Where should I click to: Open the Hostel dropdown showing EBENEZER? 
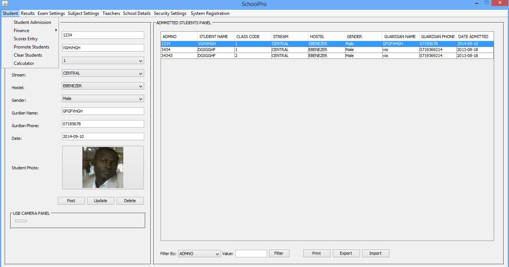[103, 86]
